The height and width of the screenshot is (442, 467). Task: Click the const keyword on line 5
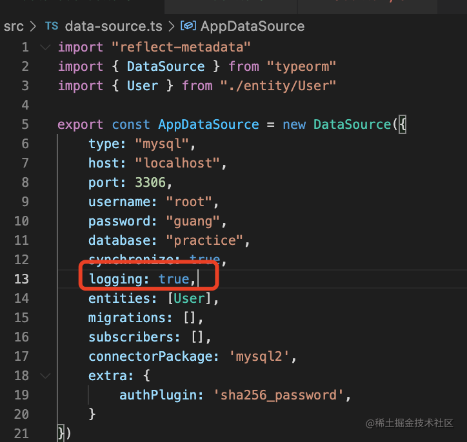131,124
